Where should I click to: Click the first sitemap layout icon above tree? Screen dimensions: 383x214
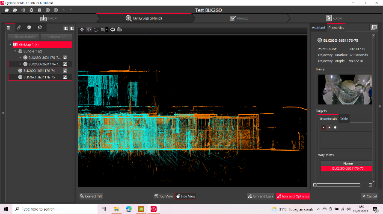click(66, 29)
